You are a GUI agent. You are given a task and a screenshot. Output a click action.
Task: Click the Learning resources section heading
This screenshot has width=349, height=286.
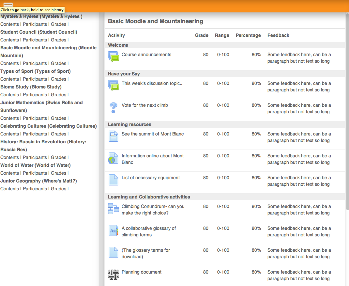click(129, 124)
